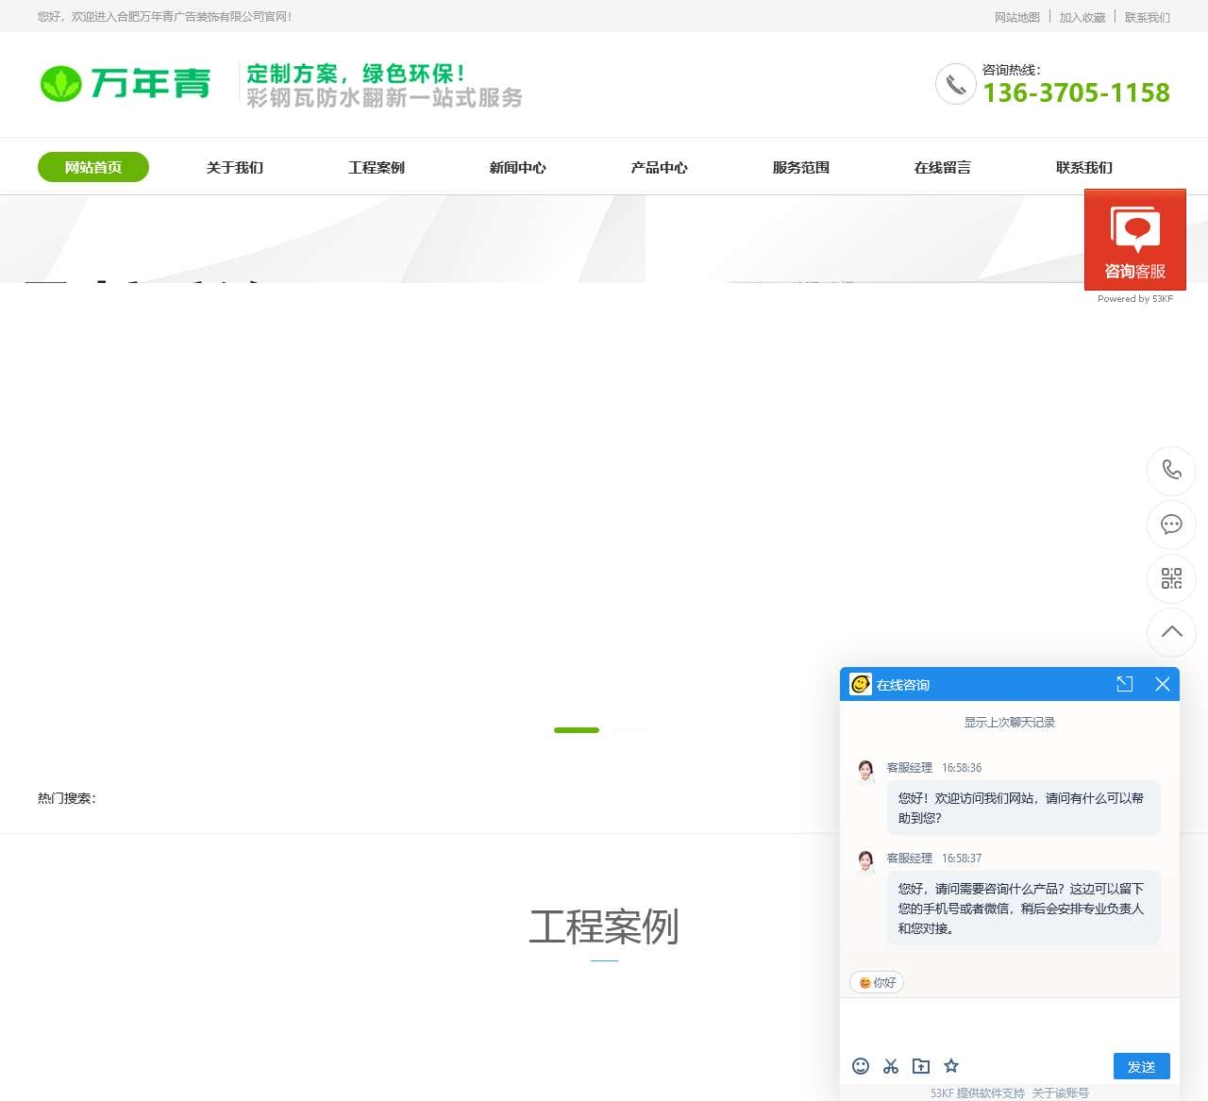Screen dimensions: 1208x1101
Task: Open the red 咨询客服 chat widget
Action: (x=1134, y=240)
